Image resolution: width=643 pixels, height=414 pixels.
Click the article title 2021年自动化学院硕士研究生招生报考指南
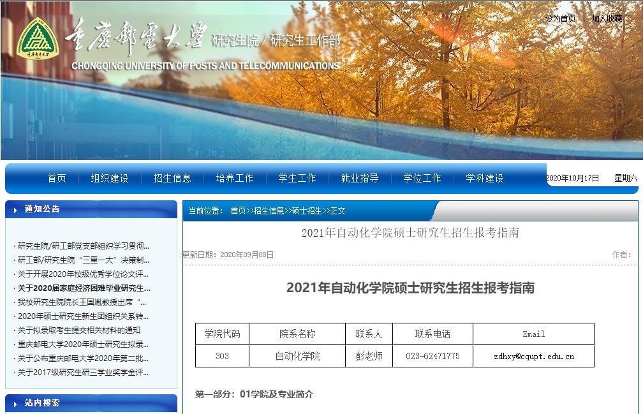tap(411, 233)
